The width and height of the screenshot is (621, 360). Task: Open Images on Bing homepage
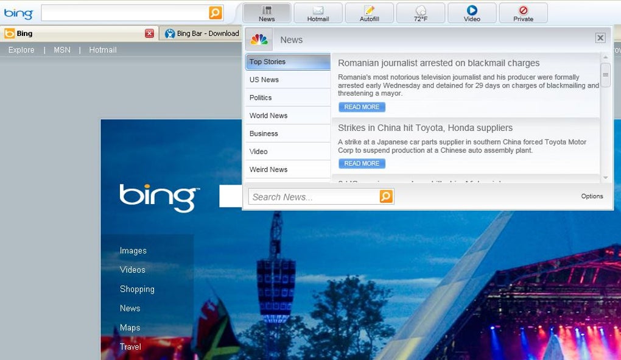133,251
